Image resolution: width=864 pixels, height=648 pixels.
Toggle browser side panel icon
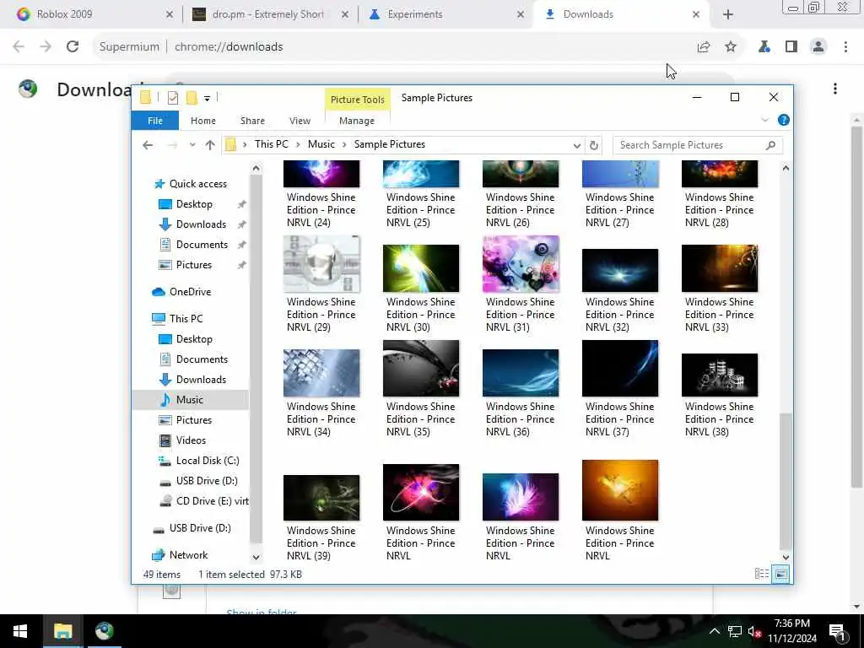click(x=791, y=47)
